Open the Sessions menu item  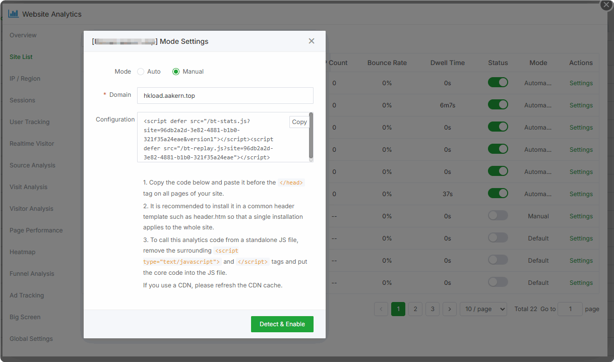22,100
